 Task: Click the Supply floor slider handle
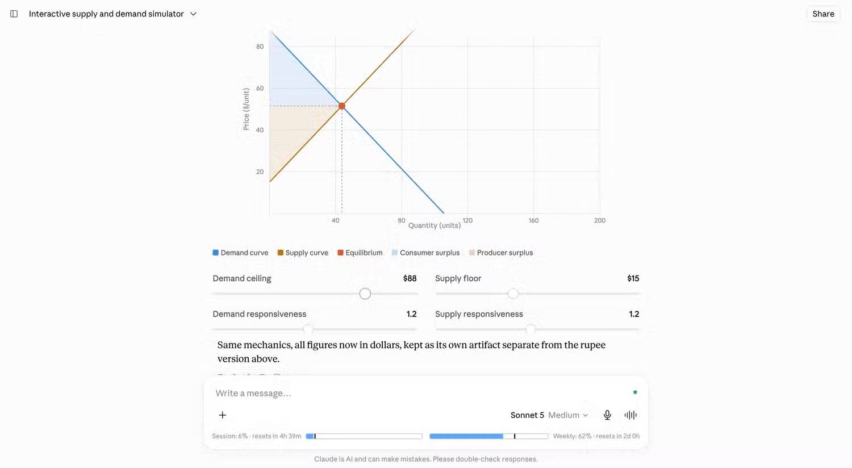513,294
